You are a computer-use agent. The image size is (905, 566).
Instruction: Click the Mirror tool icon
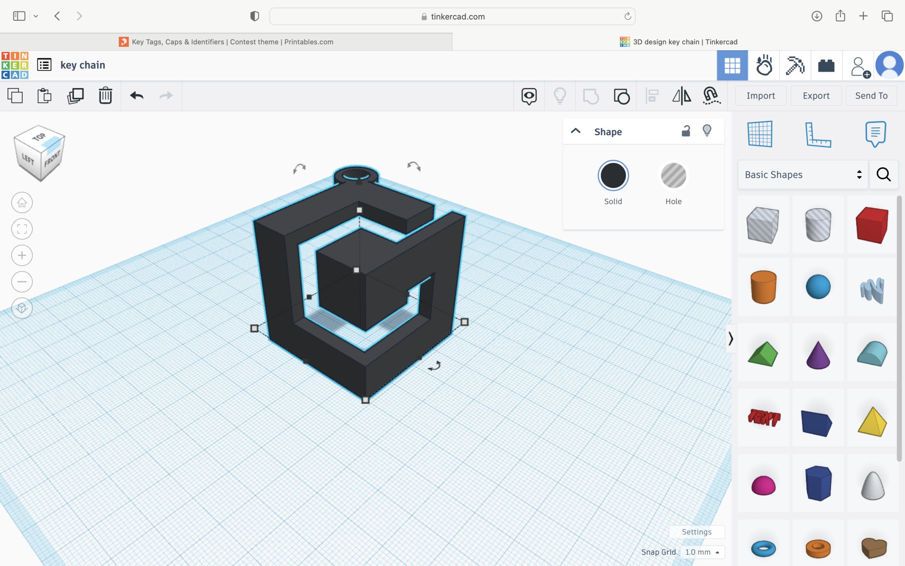coord(681,96)
